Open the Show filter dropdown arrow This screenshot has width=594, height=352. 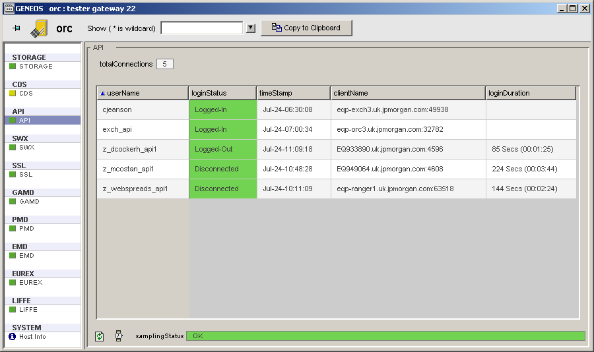tap(251, 28)
